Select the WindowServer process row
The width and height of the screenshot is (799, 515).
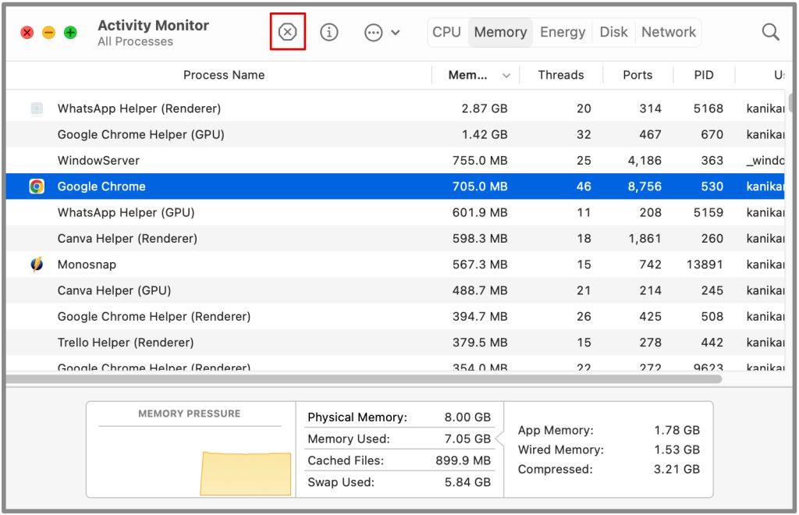396,161
